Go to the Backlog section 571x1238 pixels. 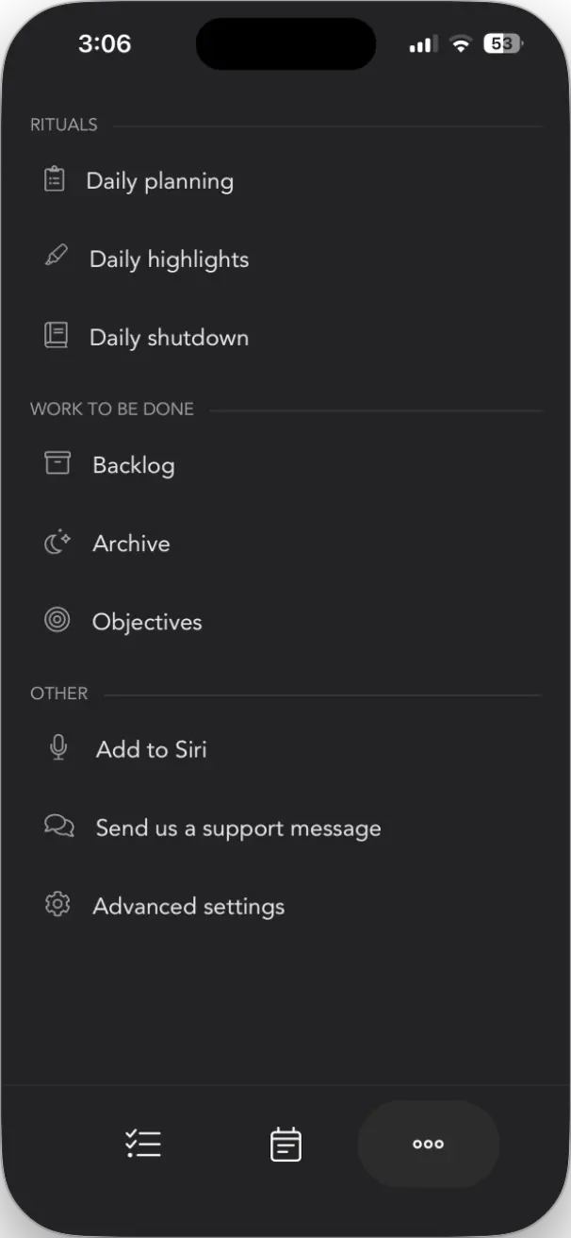[132, 464]
